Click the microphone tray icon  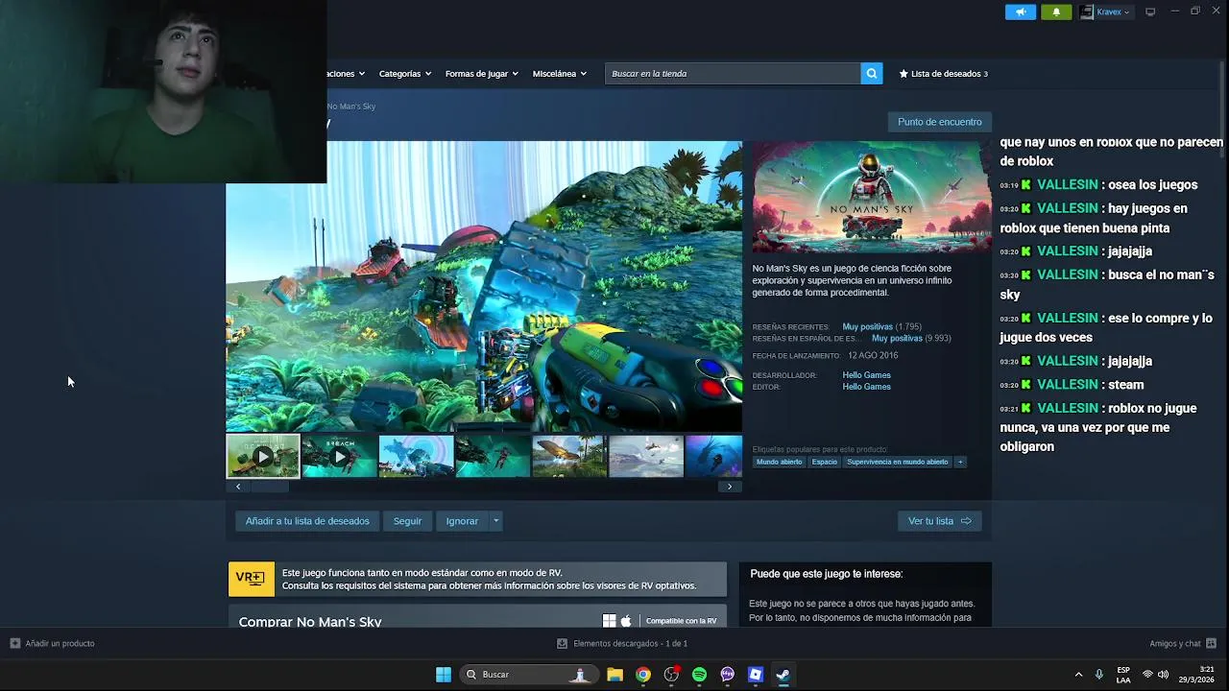(x=1099, y=675)
